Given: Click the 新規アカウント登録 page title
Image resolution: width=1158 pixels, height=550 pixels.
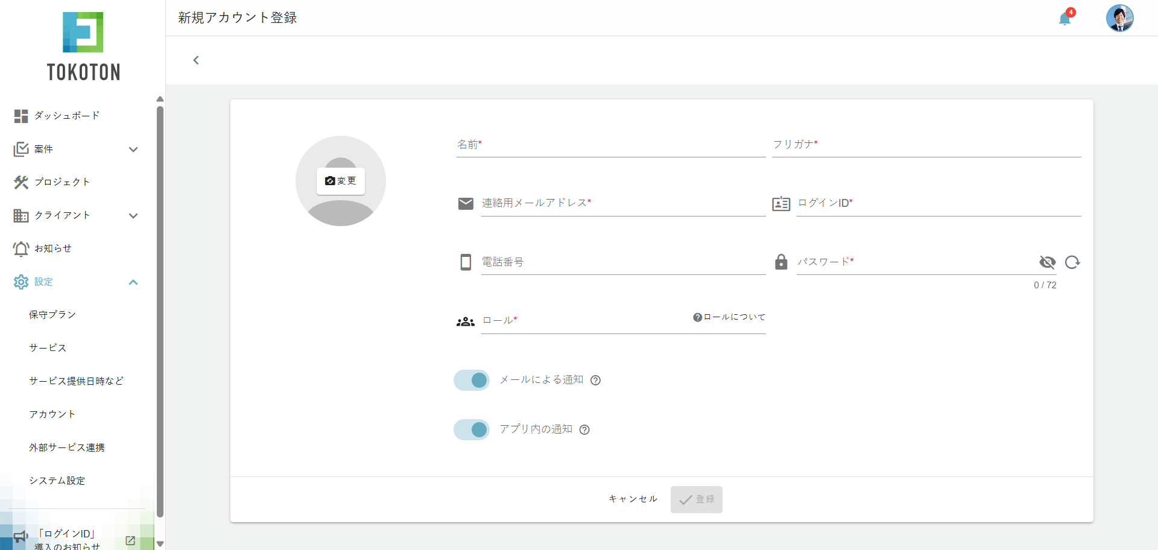Looking at the screenshot, I should pyautogui.click(x=238, y=18).
